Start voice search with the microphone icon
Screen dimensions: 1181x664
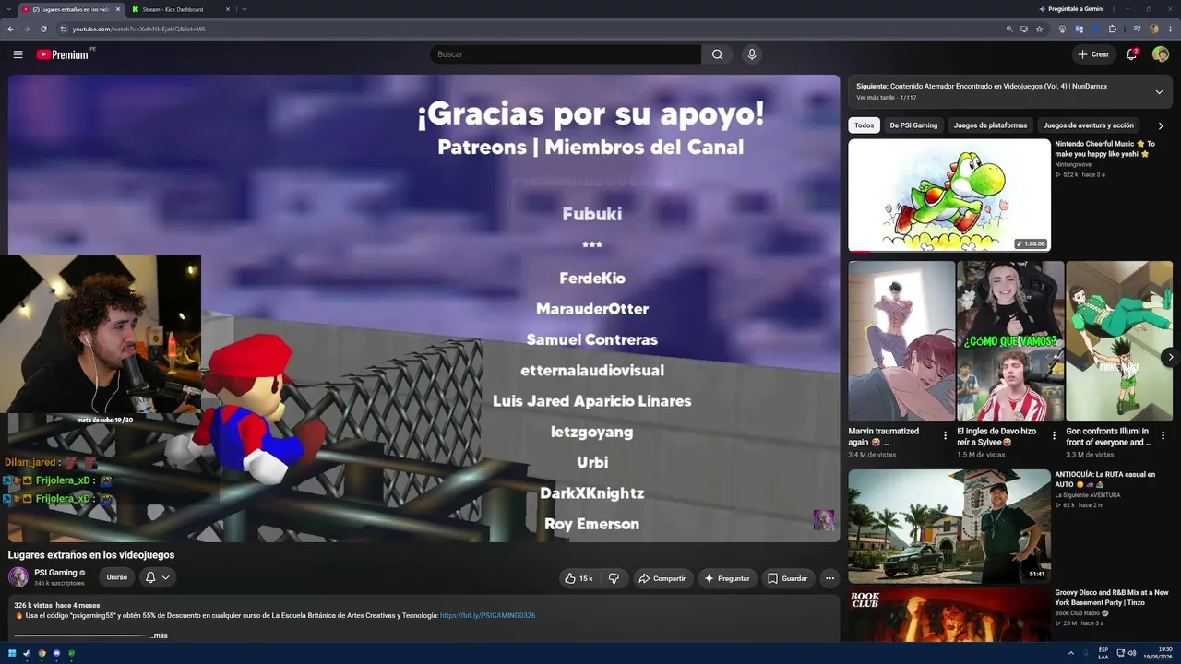pyautogui.click(x=752, y=54)
